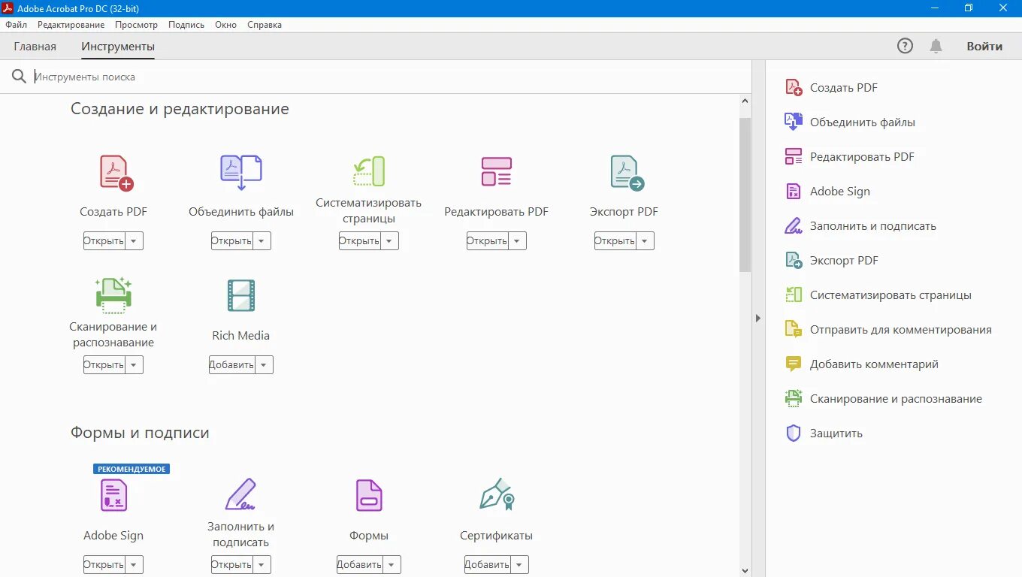The height and width of the screenshot is (577, 1022).
Task: Click Открыть button under Редактировать PDF
Action: pyautogui.click(x=487, y=241)
